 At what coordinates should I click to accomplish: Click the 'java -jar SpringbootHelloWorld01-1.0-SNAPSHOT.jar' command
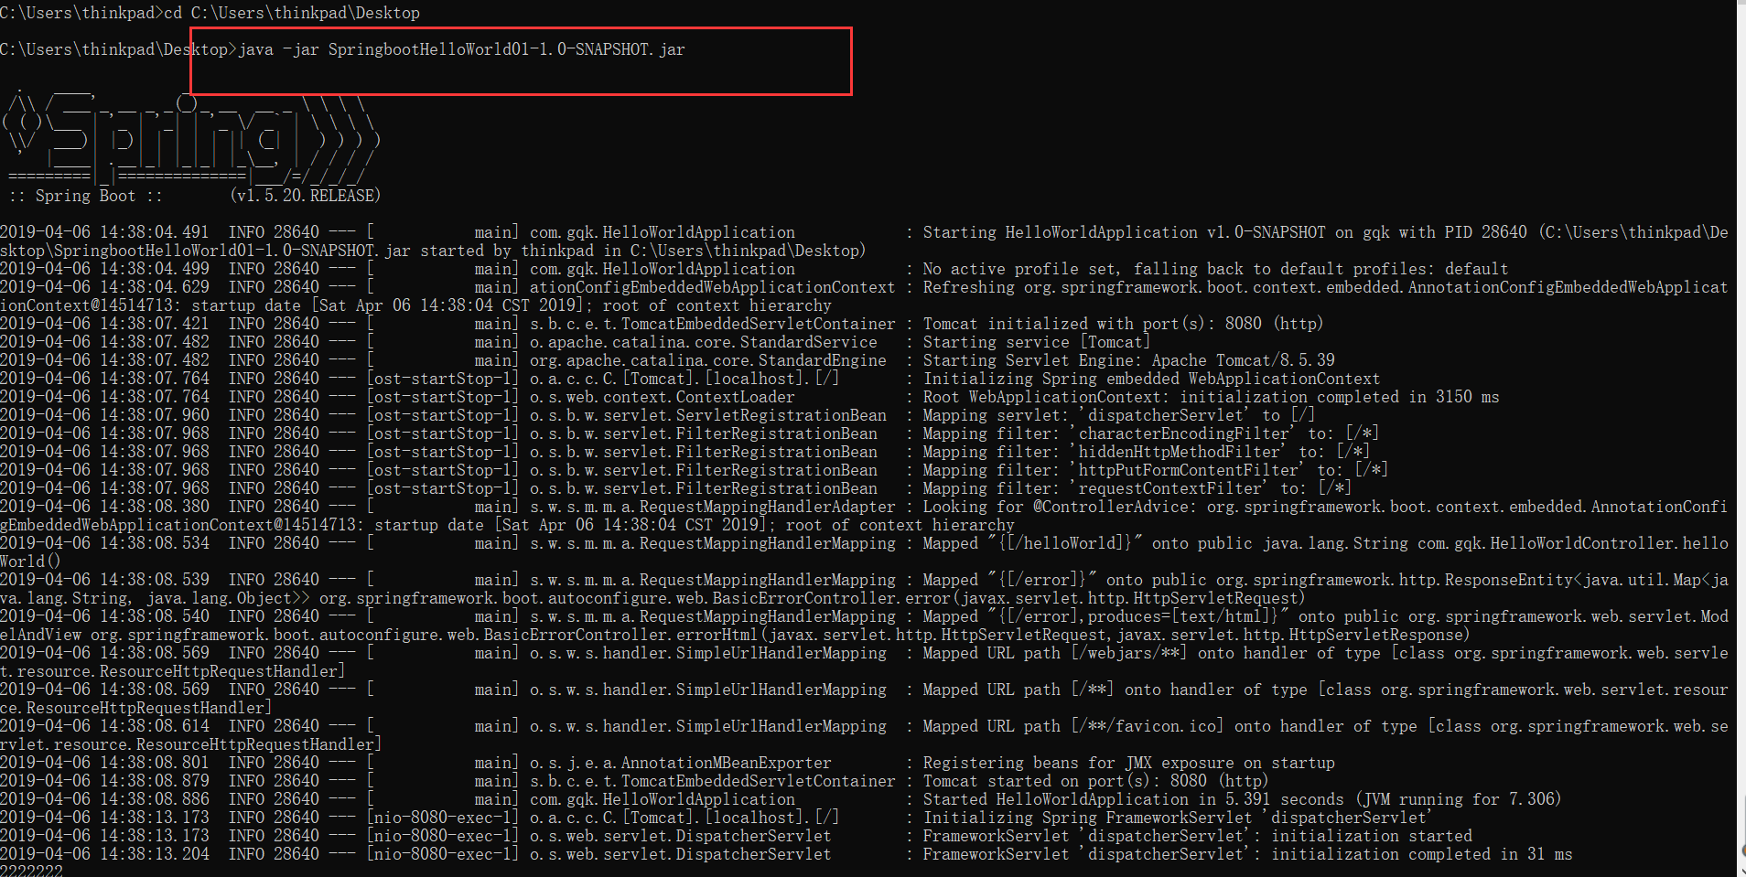(x=461, y=49)
